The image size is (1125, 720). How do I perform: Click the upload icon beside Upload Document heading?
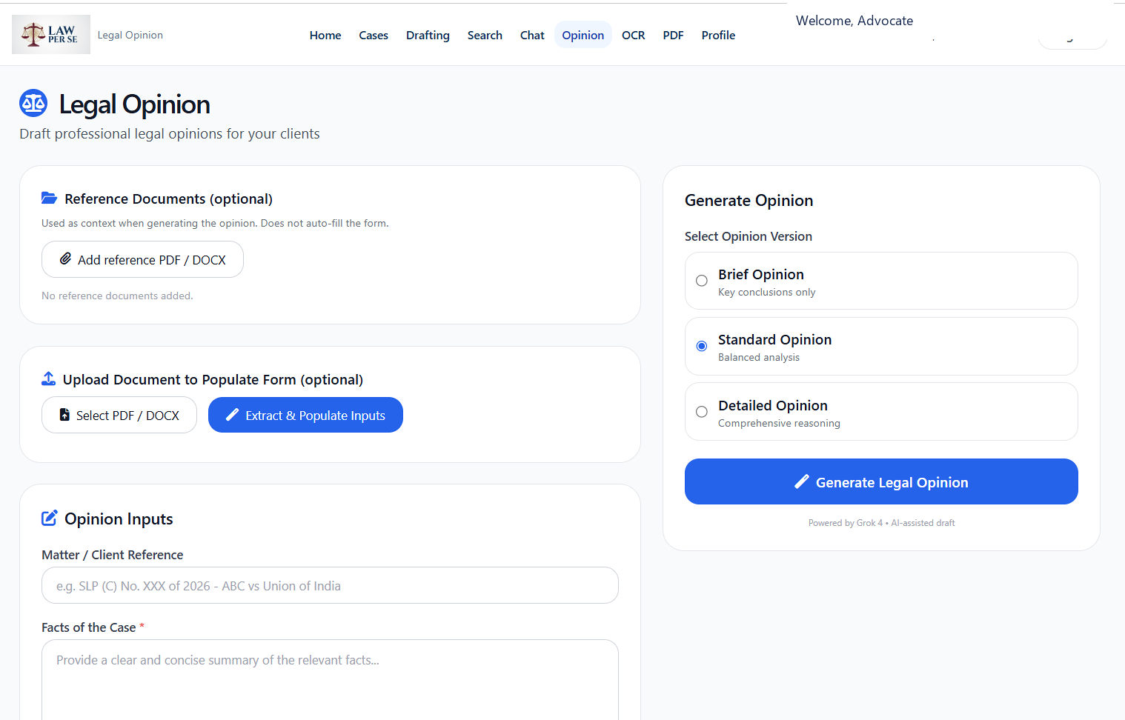tap(49, 379)
